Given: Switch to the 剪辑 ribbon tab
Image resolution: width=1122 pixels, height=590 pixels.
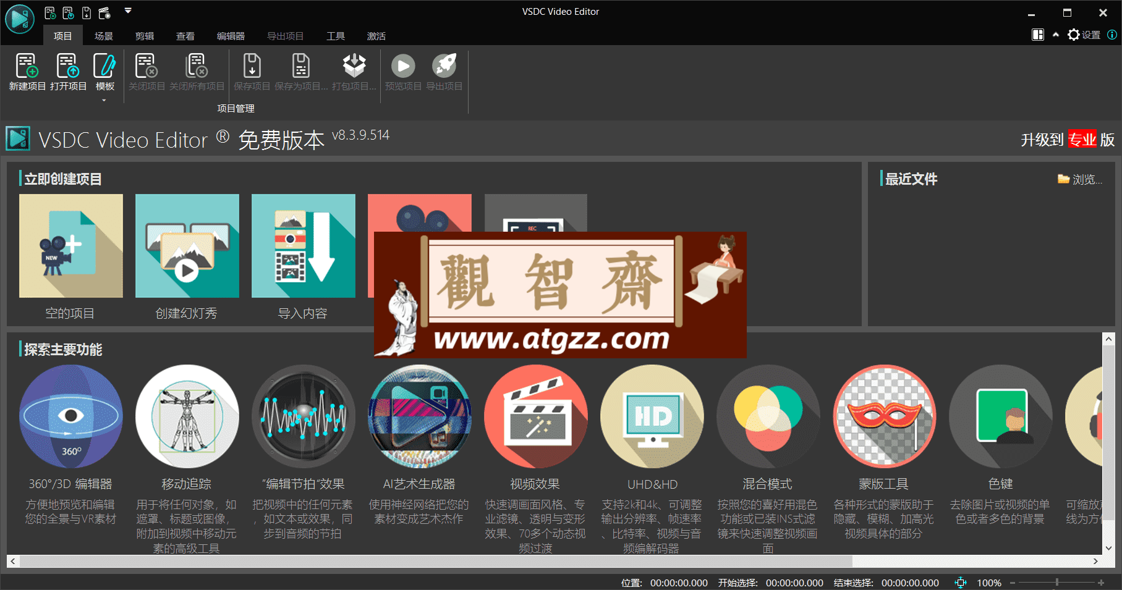Looking at the screenshot, I should click(145, 36).
